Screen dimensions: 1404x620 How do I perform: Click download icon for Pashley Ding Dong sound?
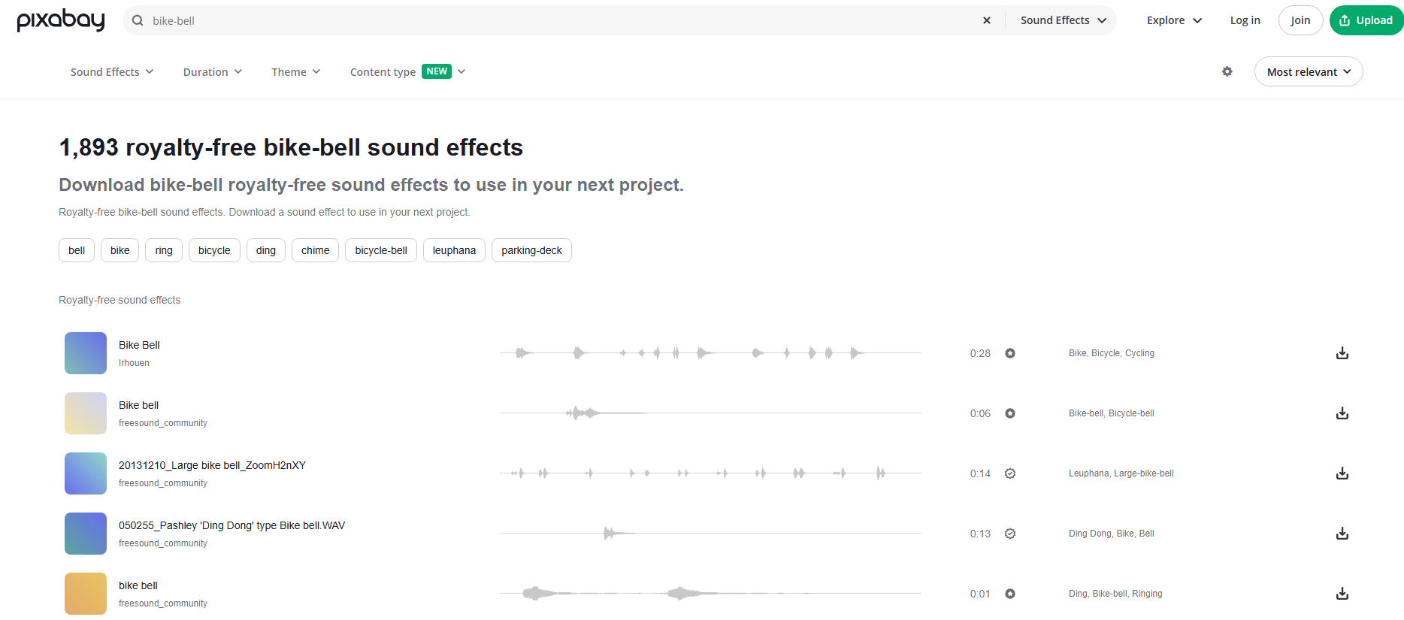1342,534
